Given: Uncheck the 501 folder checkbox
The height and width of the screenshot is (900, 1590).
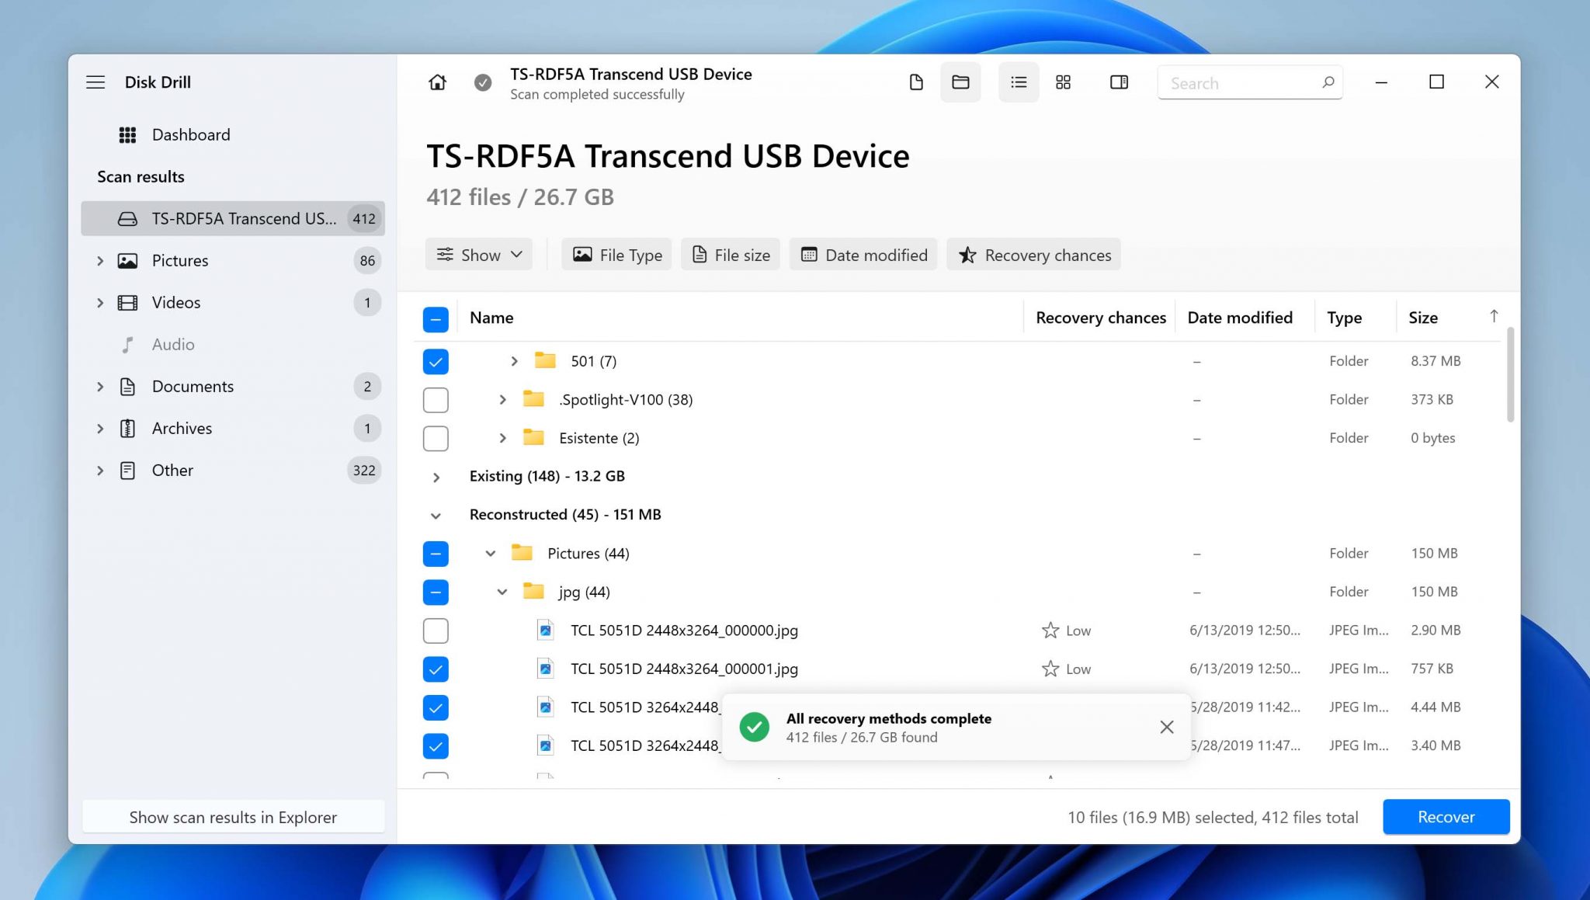Looking at the screenshot, I should (x=436, y=361).
